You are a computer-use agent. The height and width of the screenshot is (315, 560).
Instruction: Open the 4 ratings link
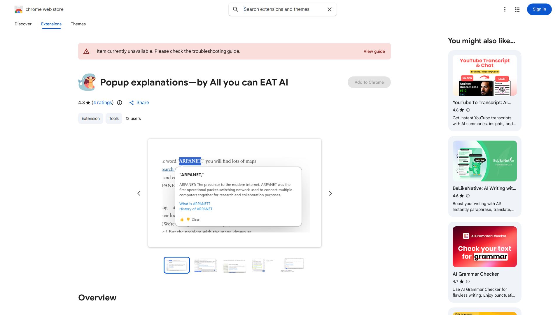pyautogui.click(x=103, y=103)
